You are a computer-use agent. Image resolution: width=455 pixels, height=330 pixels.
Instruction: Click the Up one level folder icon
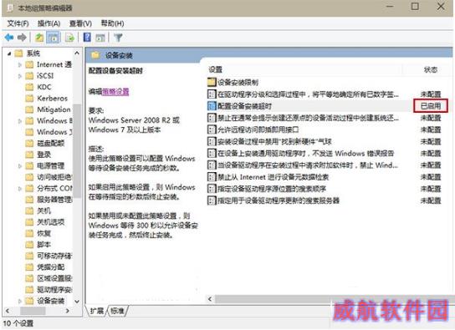pos(39,38)
